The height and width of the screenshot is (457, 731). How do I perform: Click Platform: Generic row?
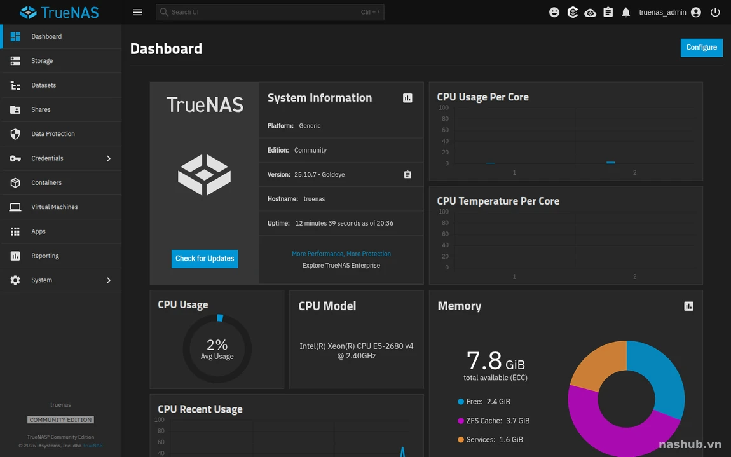click(341, 126)
